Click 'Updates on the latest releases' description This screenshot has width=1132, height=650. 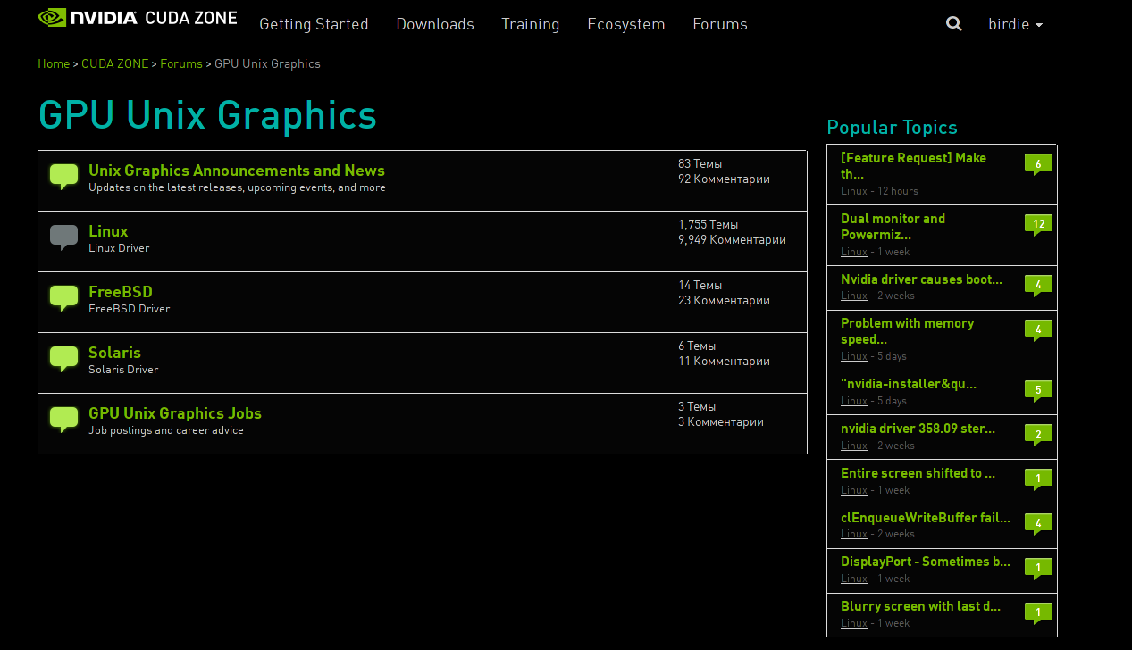tap(237, 187)
